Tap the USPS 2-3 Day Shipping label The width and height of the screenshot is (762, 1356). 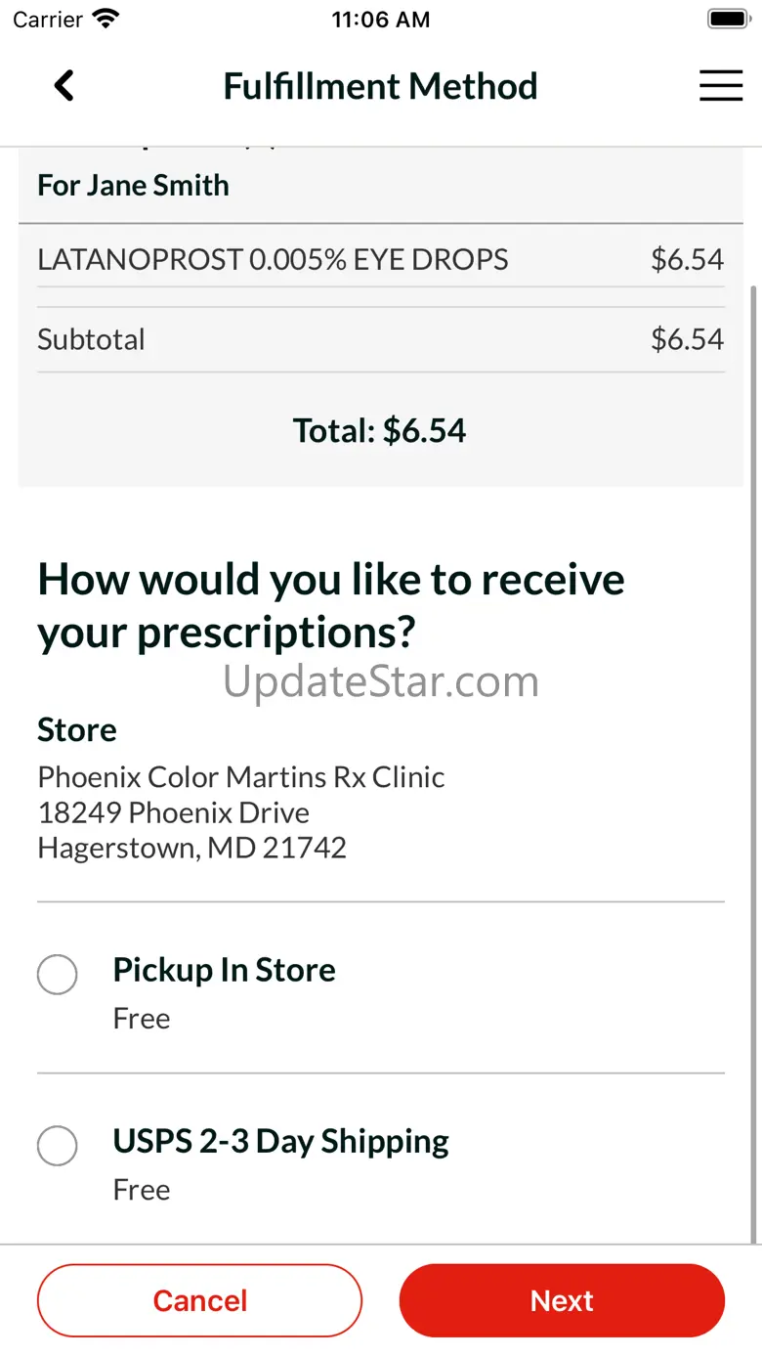tap(280, 1141)
